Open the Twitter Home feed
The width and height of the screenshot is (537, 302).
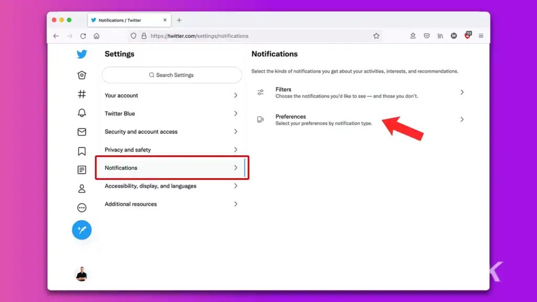click(82, 74)
